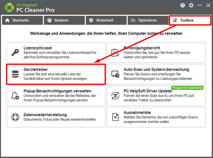Click the bell-gear icon for Popup-Benachrichtigungen
The width and height of the screenshot is (213, 158).
[x=15, y=96]
